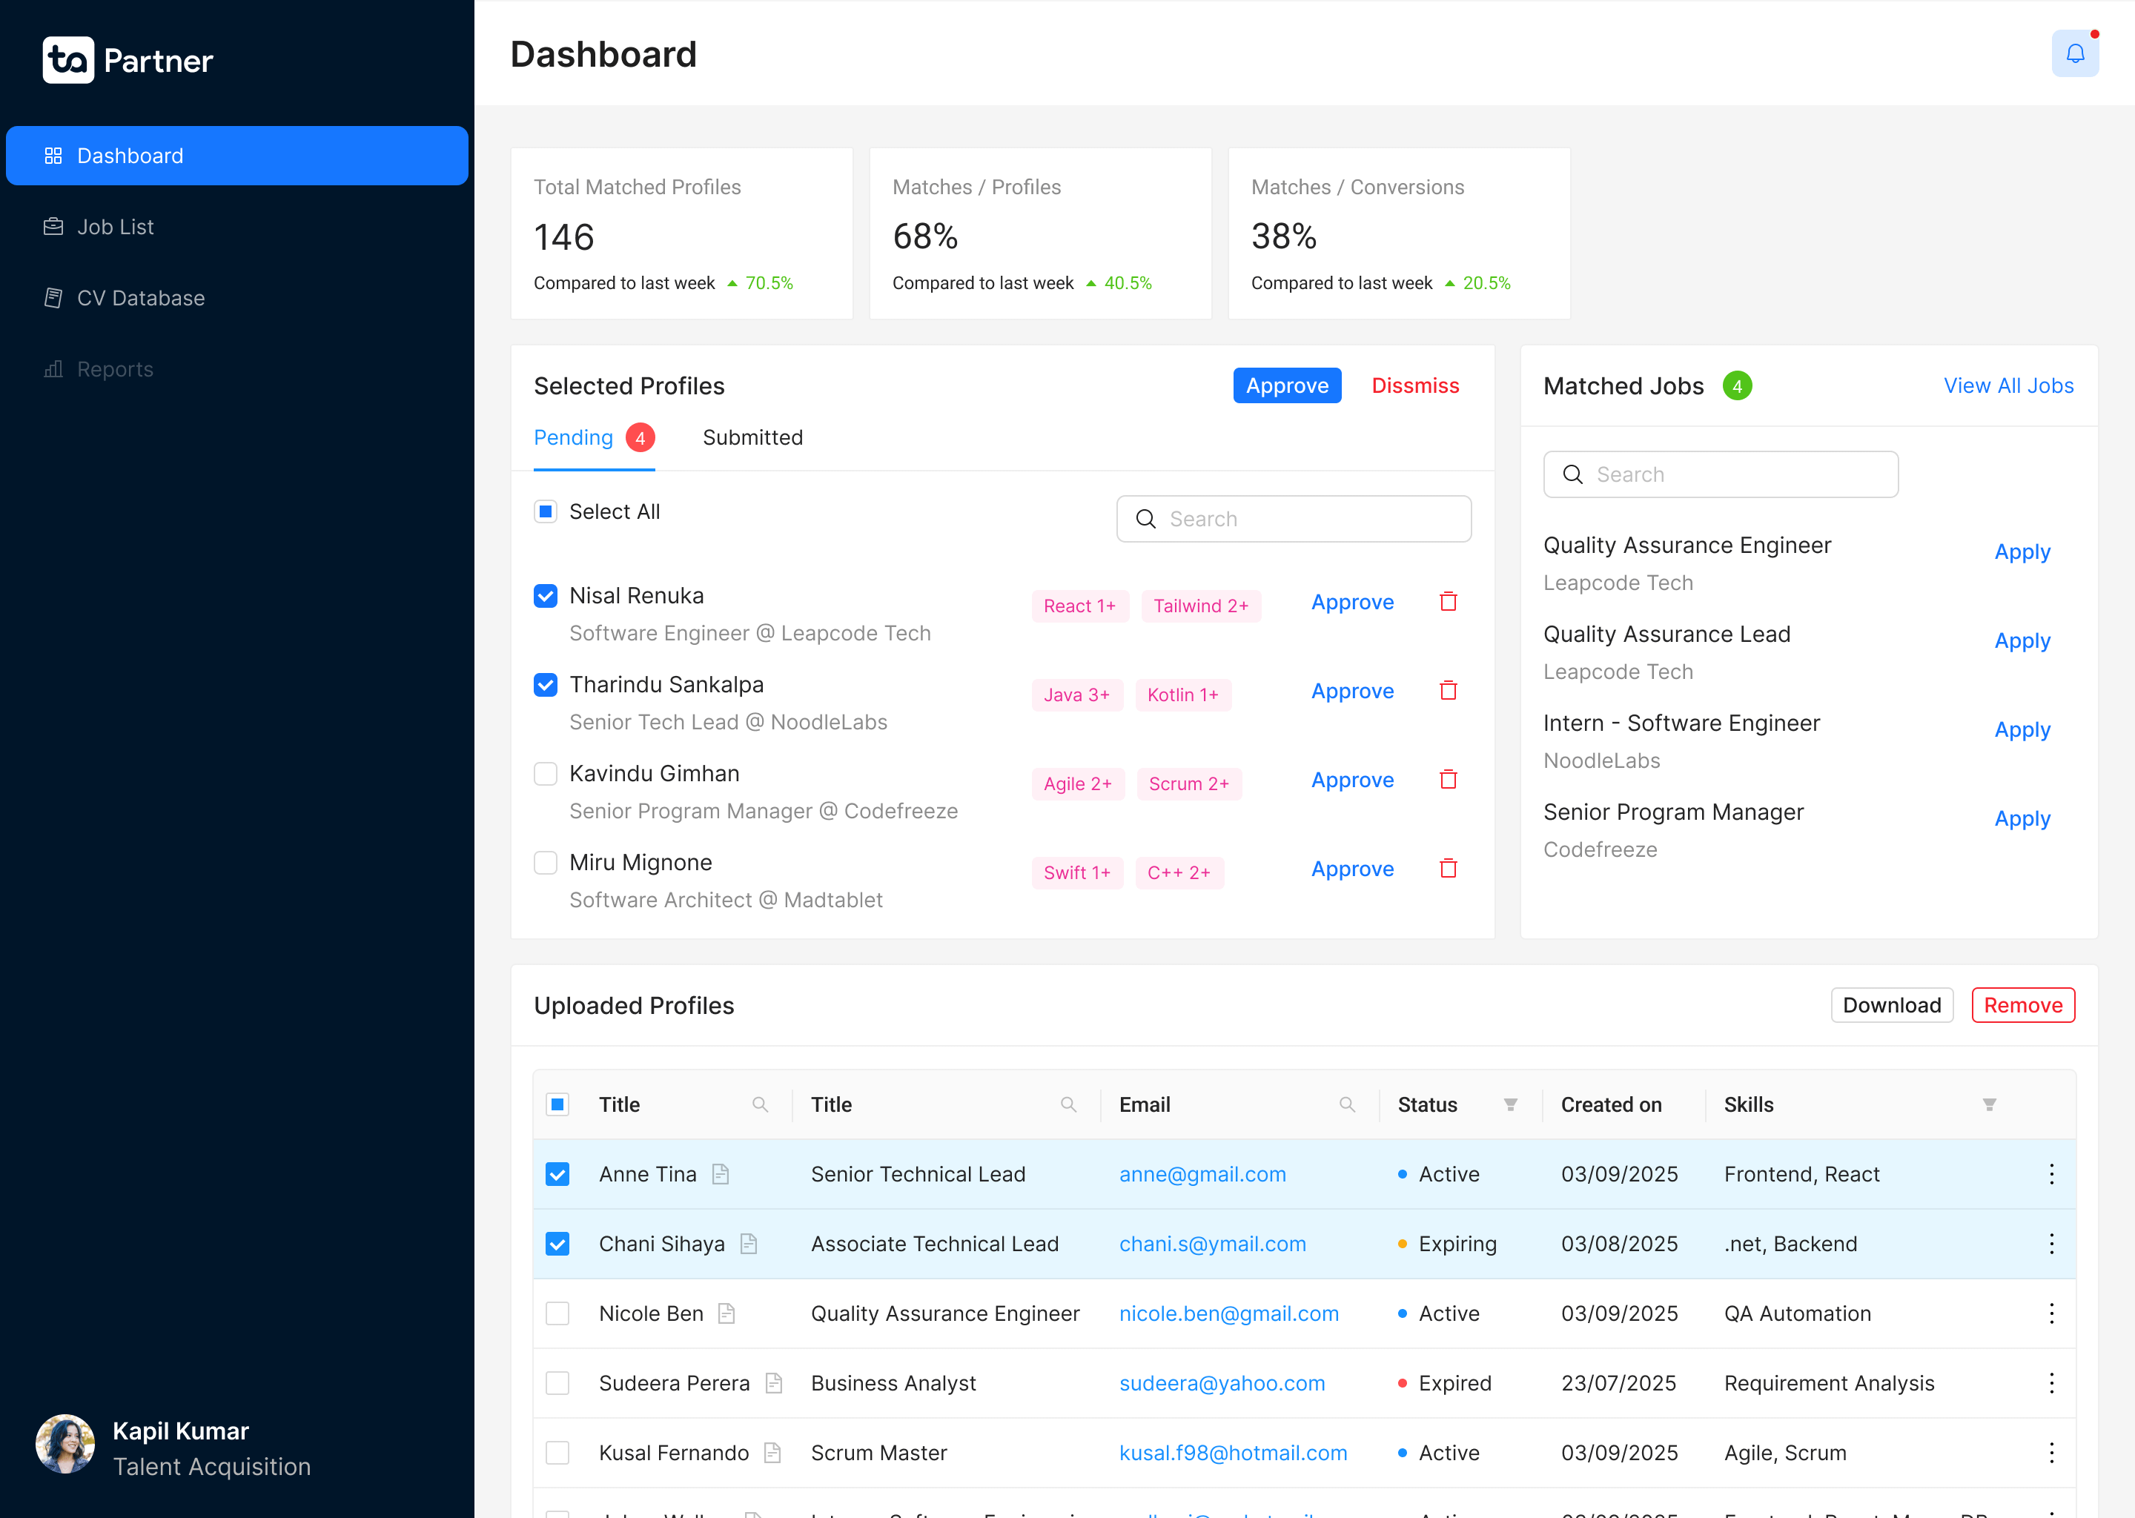Delete Nisal Renuka profile with trash icon

pos(1448,602)
